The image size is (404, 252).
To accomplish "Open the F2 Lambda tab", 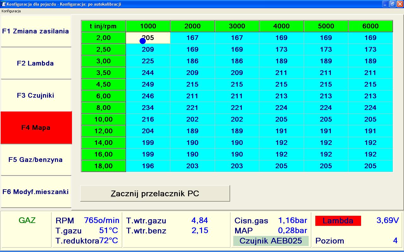I will tap(36, 63).
